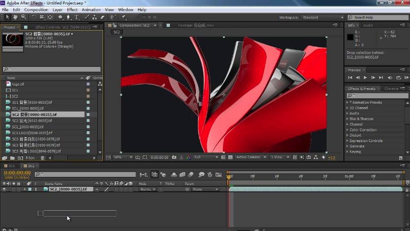Image resolution: width=410 pixels, height=231 pixels.
Task: Create a new folder in Project panel
Action: pos(12,158)
